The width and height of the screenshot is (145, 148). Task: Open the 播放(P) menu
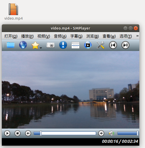tap(27, 36)
